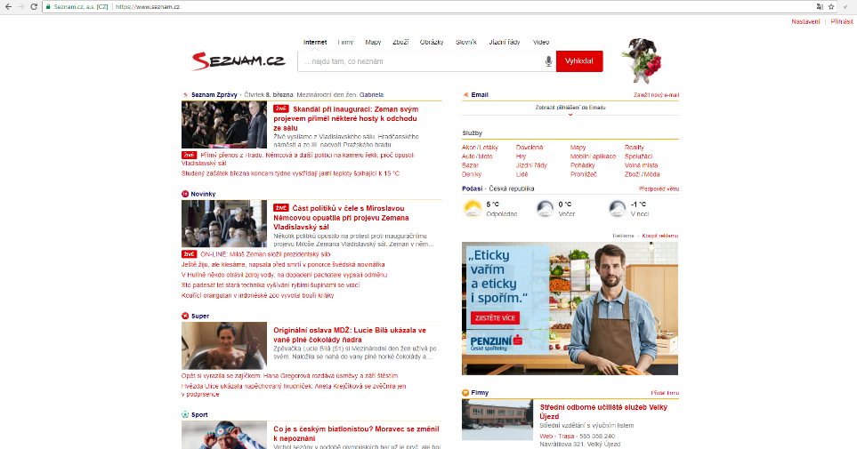Open ON-LINE: Miloš Zeman složil slib link

coord(265,254)
